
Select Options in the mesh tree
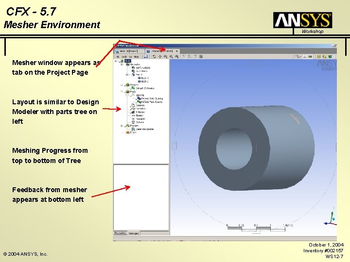click(140, 122)
